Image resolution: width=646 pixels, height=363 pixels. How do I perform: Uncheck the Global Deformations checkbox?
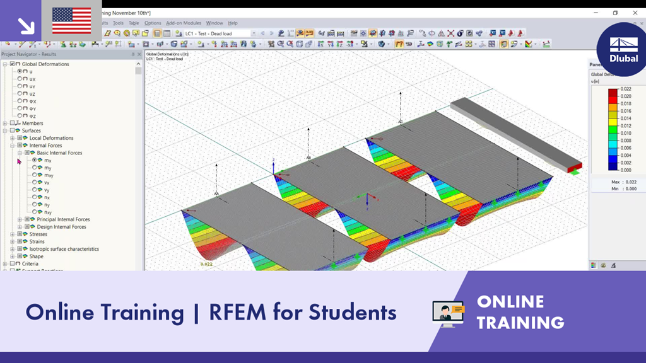pos(13,64)
